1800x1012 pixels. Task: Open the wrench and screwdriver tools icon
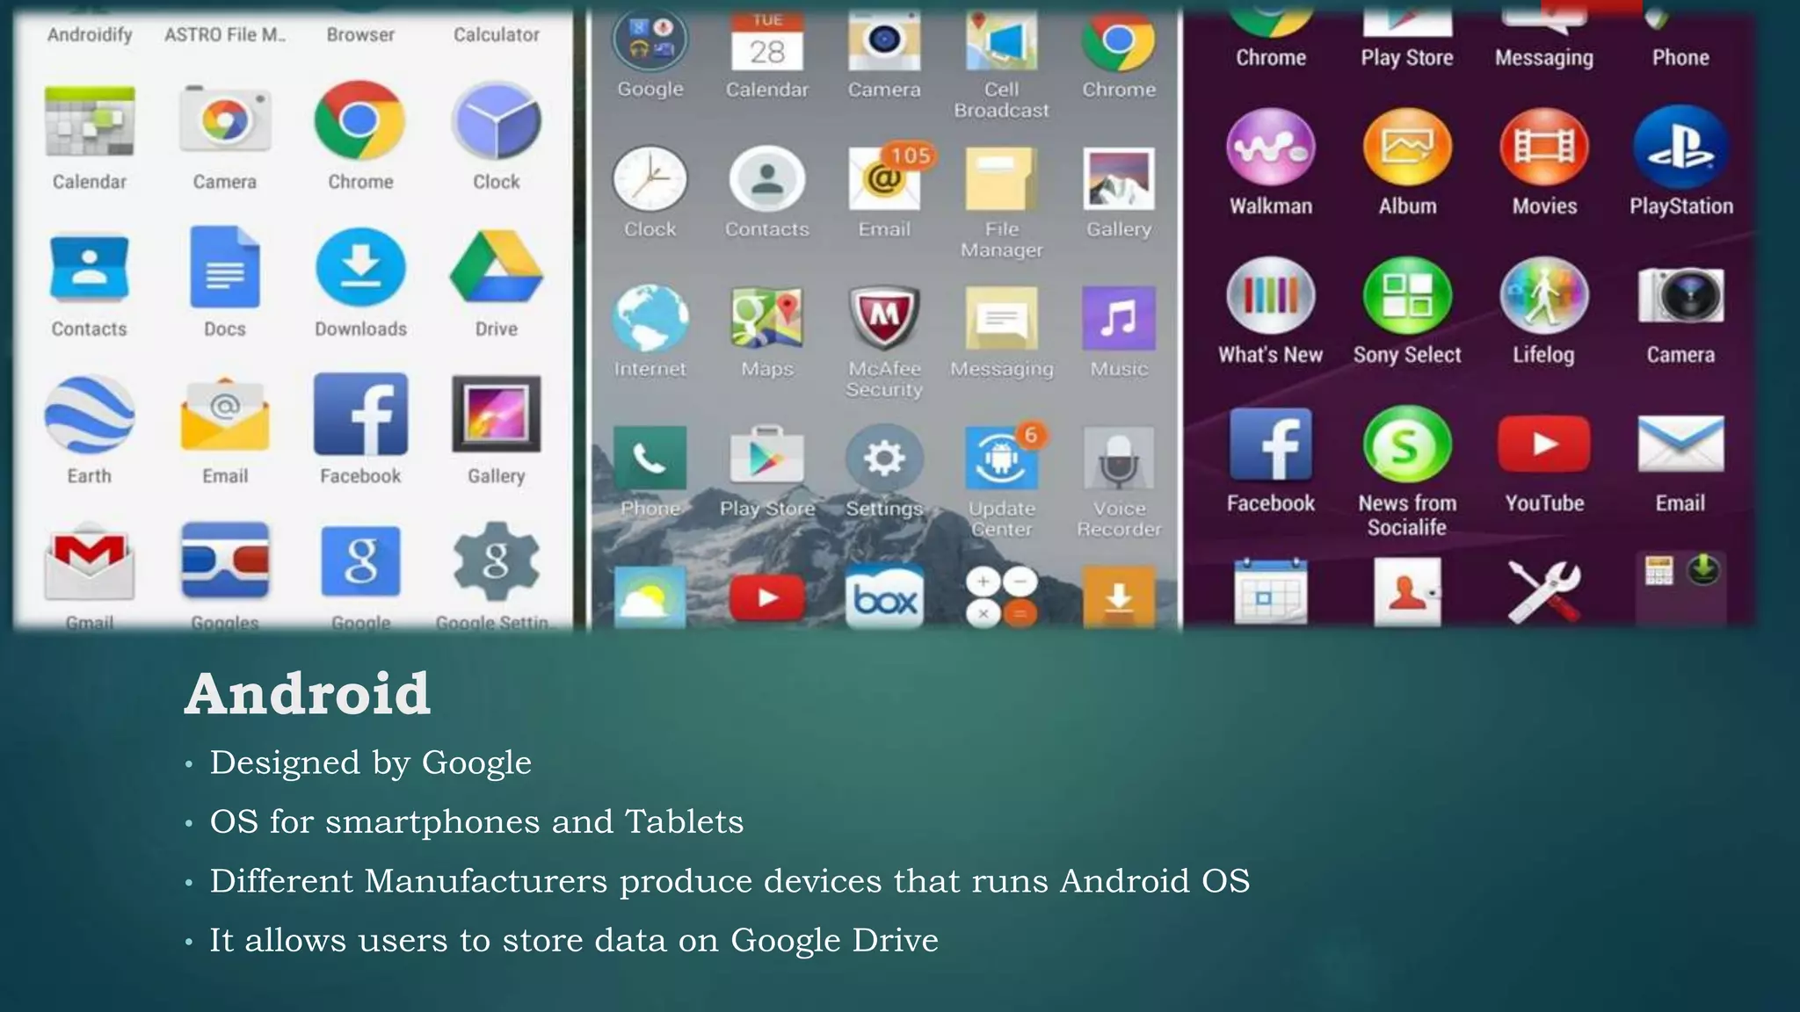pos(1544,591)
